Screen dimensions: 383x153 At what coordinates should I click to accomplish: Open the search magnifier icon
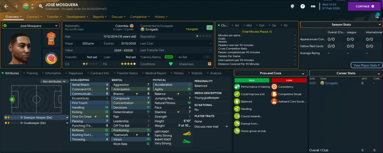coord(41,6)
